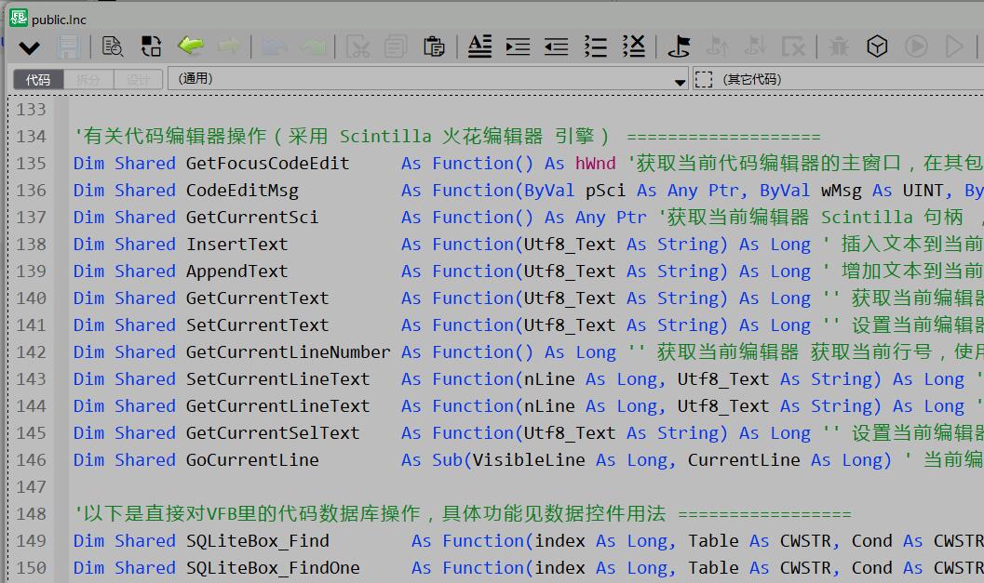Decrease indent of selected code
Screen dimensions: 984x583
point(556,46)
